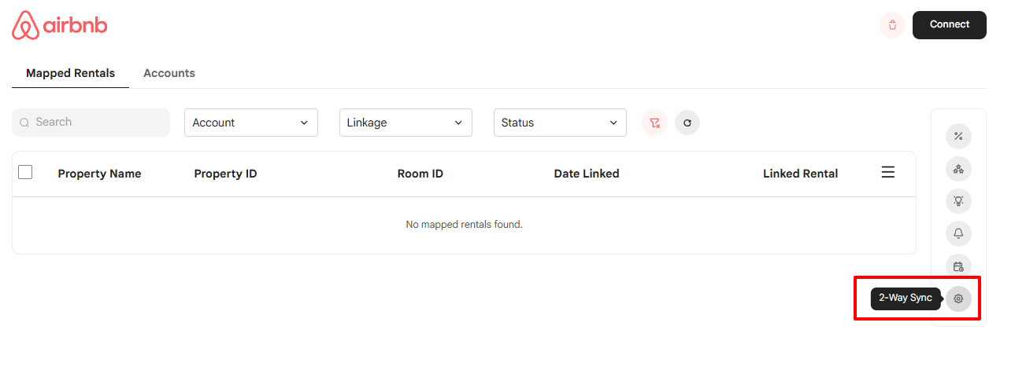Viewport: 1015px width, 370px height.
Task: Select the Mapped Rentals tab
Action: [71, 73]
